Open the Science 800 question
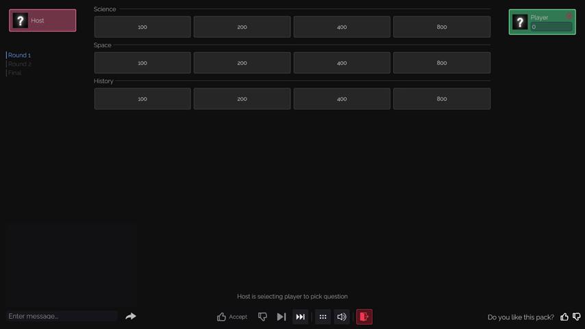The image size is (585, 329). (x=442, y=27)
